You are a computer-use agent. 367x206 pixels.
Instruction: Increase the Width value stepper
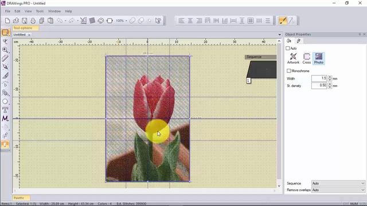[x=330, y=77]
